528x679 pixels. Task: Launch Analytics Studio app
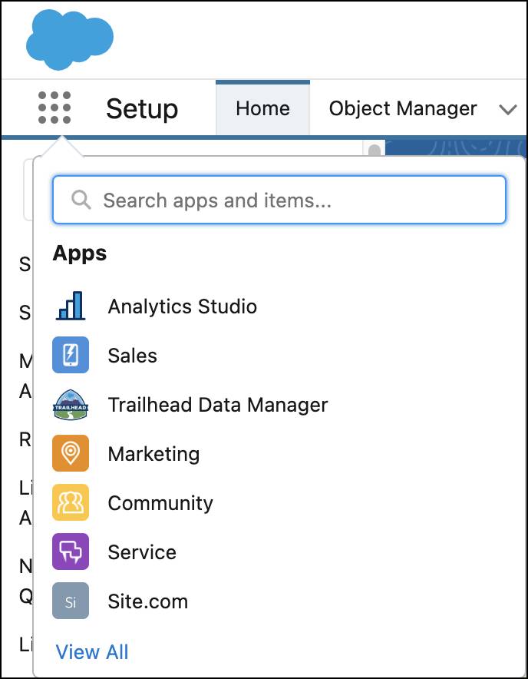click(x=182, y=306)
